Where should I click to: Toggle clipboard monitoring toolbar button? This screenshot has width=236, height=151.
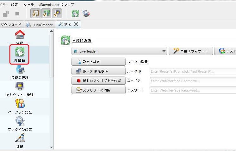pyautogui.click(x=35, y=14)
